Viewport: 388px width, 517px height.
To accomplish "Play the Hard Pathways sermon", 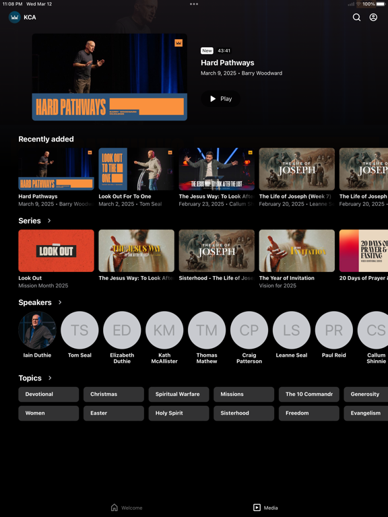I will pos(221,98).
